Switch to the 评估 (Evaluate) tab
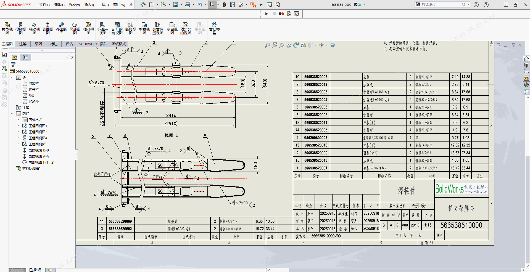The image size is (530, 272). [69, 44]
